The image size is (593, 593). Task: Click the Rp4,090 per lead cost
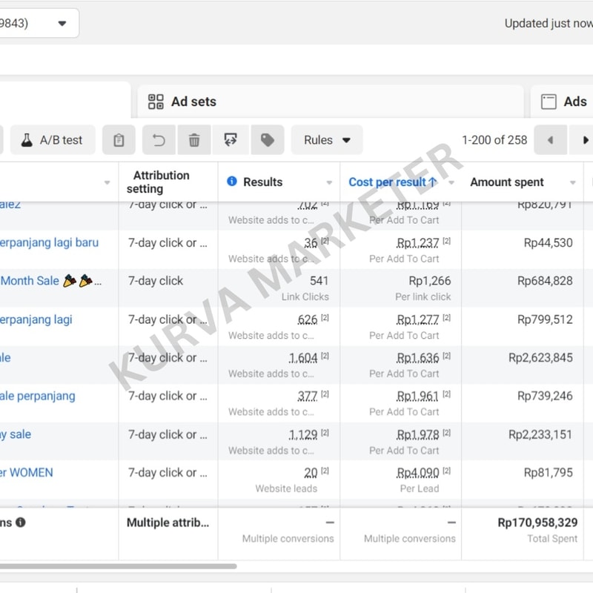click(417, 473)
